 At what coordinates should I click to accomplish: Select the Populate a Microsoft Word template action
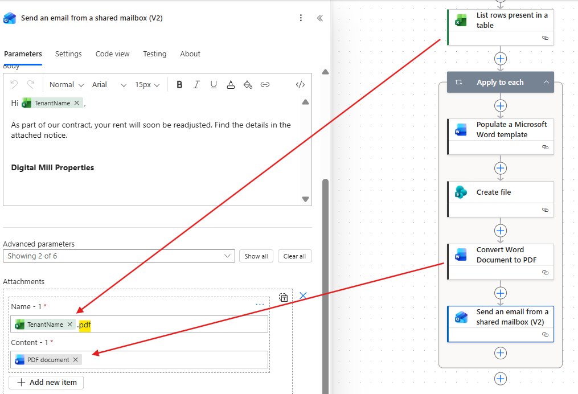coord(501,137)
